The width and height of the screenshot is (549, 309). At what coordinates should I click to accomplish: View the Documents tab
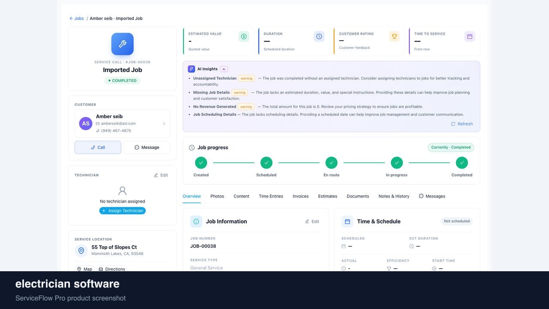coord(358,196)
